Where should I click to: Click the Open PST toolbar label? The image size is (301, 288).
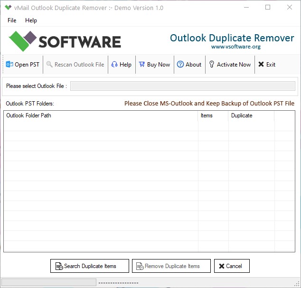[27, 64]
